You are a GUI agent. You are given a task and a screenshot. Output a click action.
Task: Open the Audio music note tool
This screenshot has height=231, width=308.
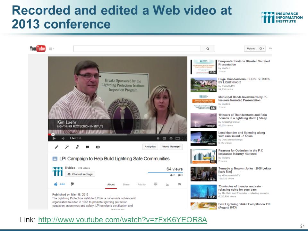click(77, 147)
